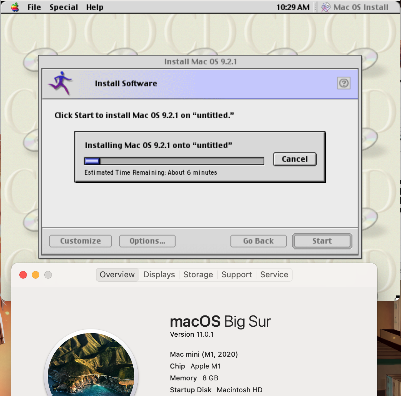Image resolution: width=401 pixels, height=396 pixels.
Task: Click the Go Back button
Action: coord(259,241)
